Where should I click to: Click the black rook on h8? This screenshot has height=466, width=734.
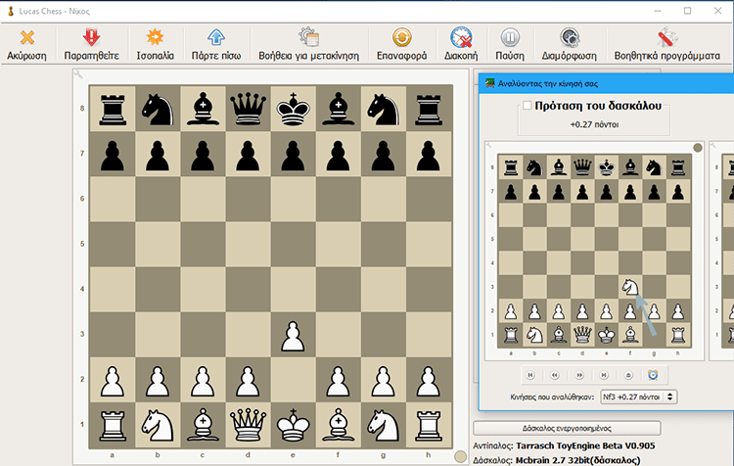(429, 109)
